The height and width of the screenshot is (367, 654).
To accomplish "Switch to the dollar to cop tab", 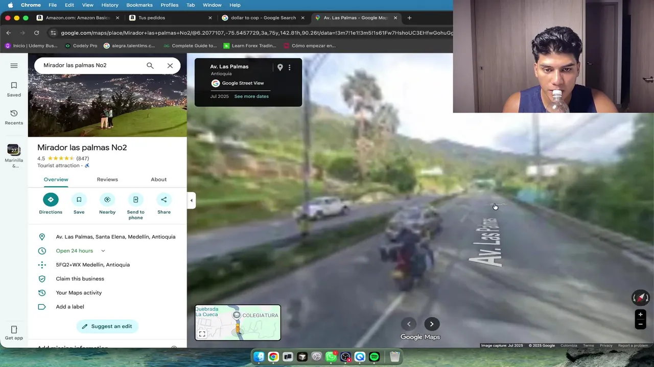I will click(263, 17).
